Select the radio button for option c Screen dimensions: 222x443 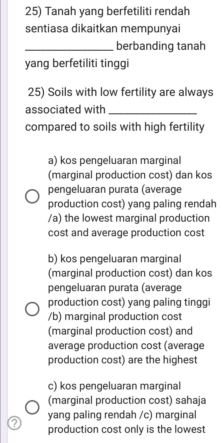32,407
